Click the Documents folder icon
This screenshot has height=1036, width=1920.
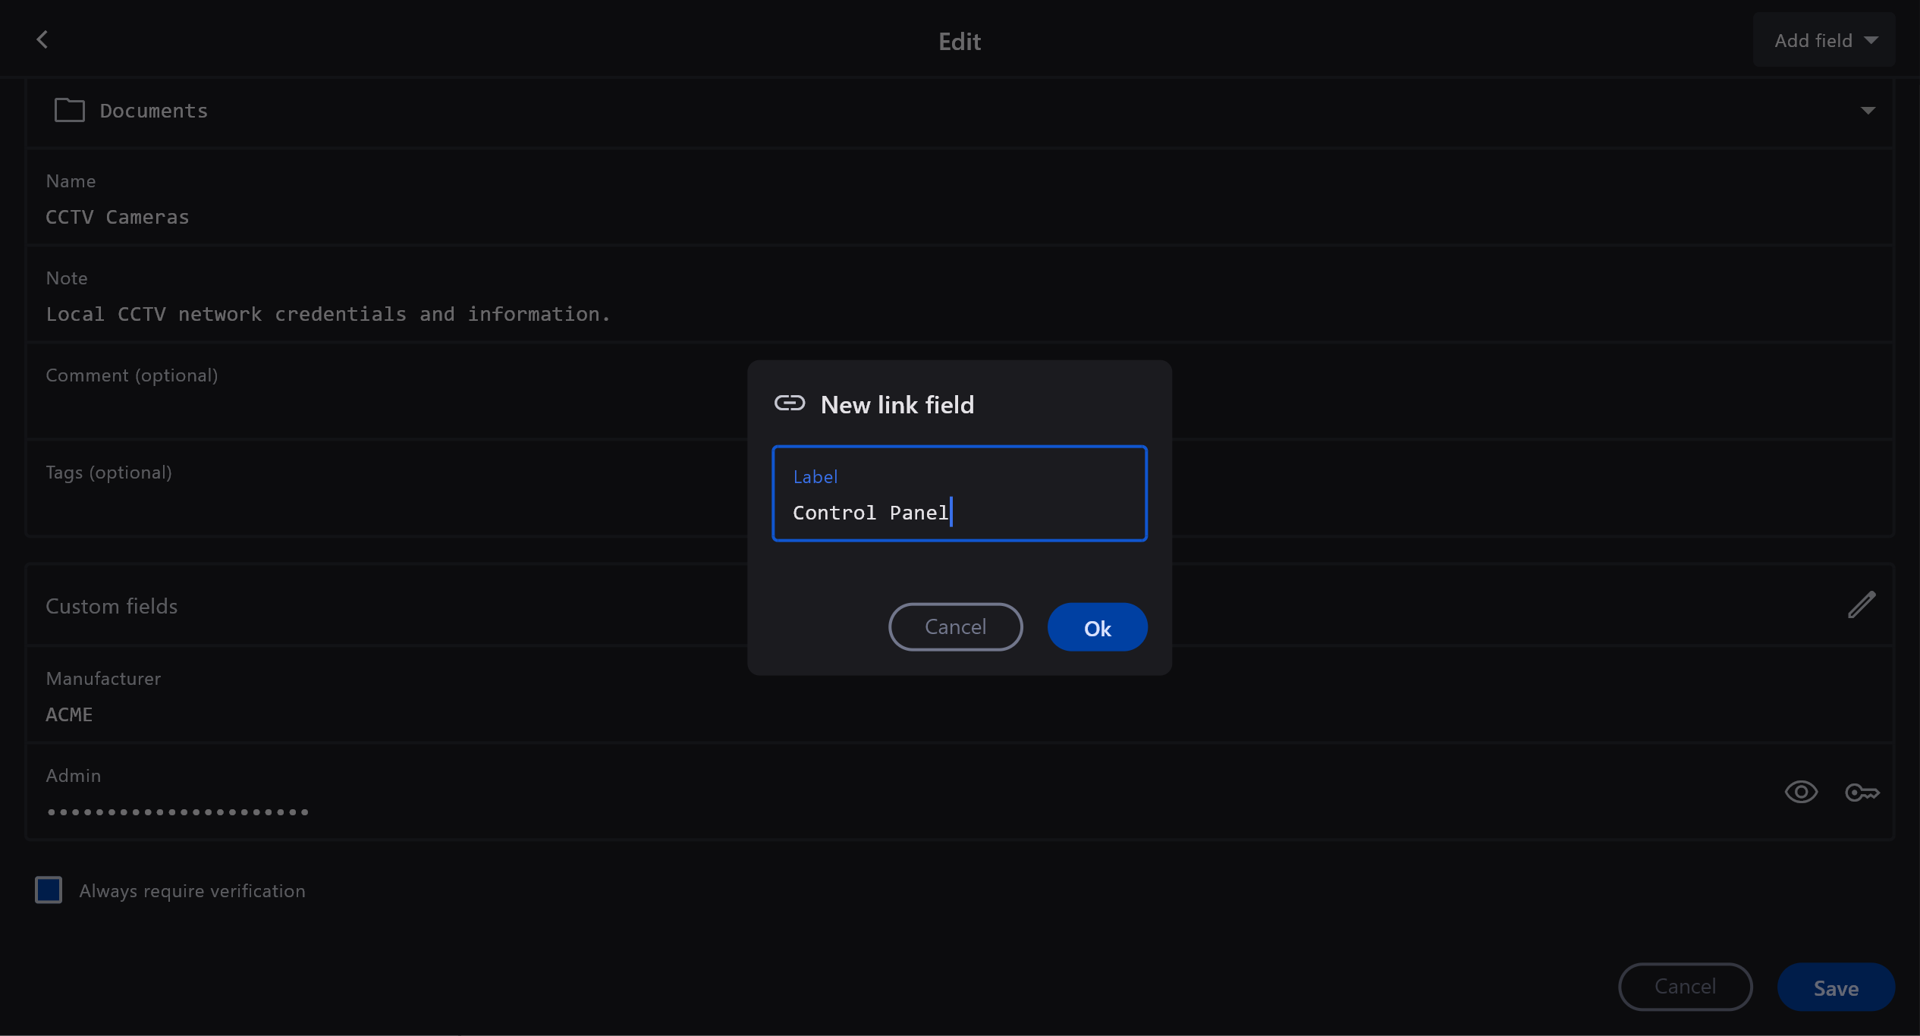[69, 111]
